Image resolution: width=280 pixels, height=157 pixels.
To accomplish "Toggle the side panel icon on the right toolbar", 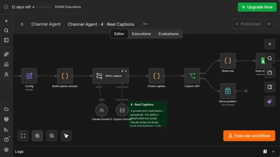I will (x=269, y=87).
